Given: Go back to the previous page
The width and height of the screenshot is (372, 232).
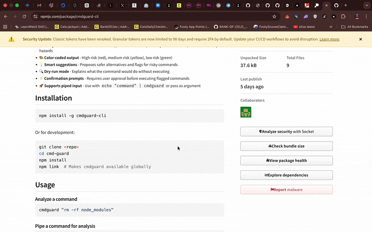Looking at the screenshot, I should click(x=6, y=16).
